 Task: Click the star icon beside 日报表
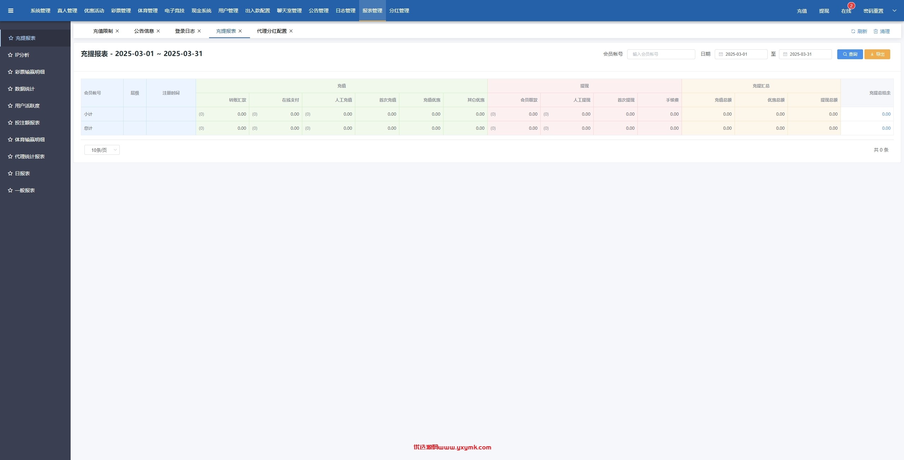[x=10, y=173]
